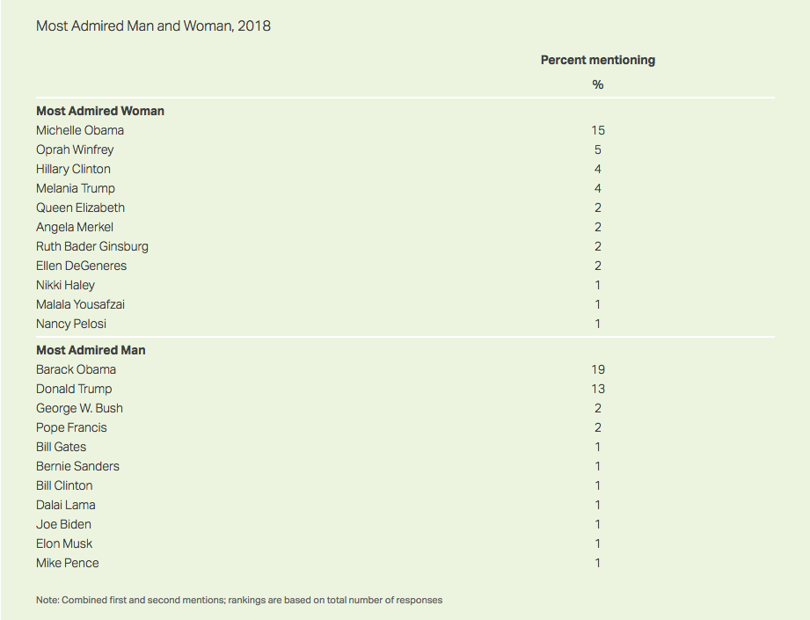This screenshot has width=810, height=620.
Task: Select the Dalai Lama entry
Action: [x=66, y=506]
